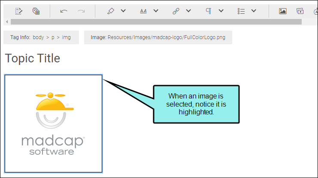Click the Topic Title heading
This screenshot has width=318, height=178.
click(33, 58)
